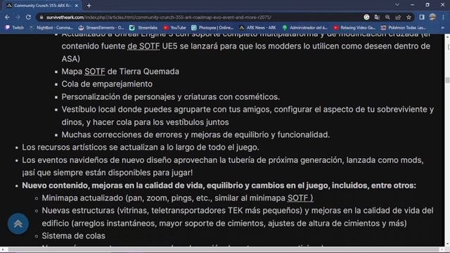Open the Photopea Online bookmark

point(212,27)
